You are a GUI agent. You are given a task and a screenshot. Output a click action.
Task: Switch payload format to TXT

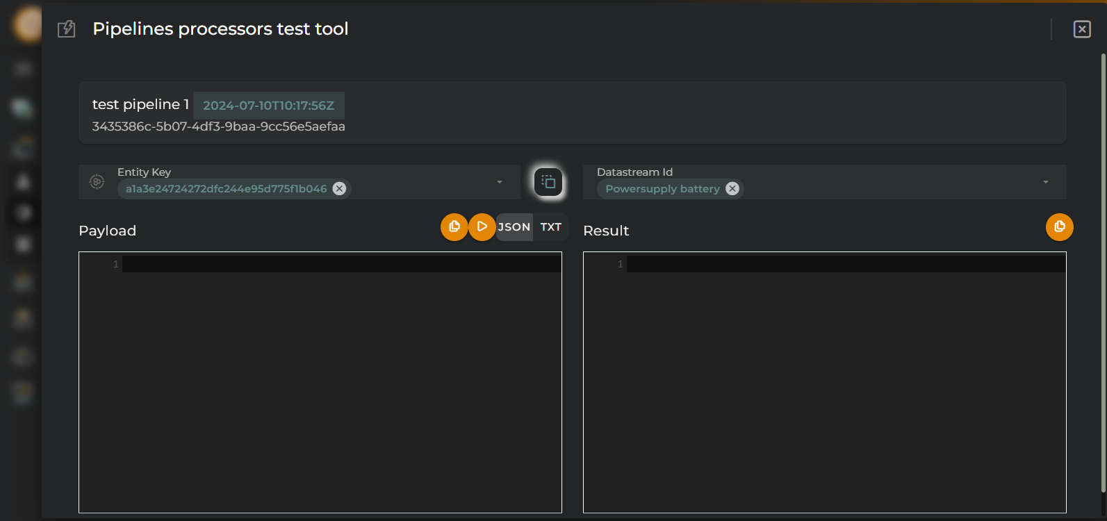click(x=551, y=227)
